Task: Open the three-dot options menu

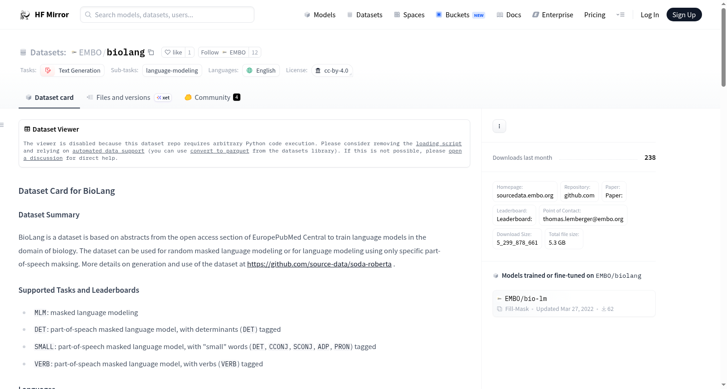Action: [x=499, y=126]
